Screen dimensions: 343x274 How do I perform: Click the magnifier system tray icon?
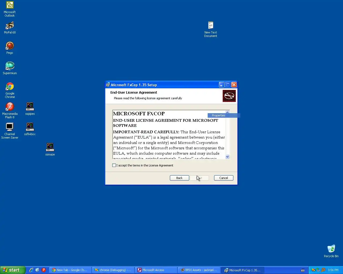click(x=323, y=270)
